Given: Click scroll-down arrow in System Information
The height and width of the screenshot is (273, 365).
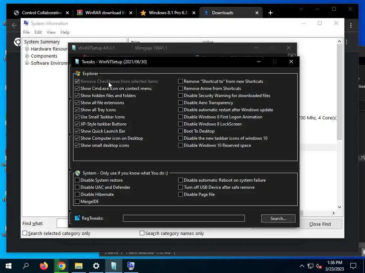Looking at the screenshot, I should coord(339,207).
